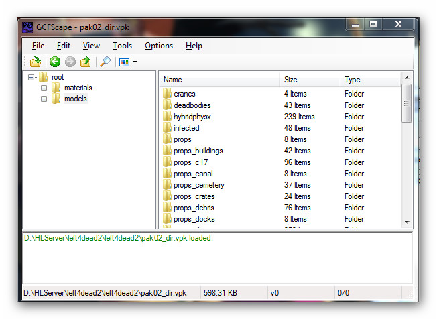Select root folder in tree
Screen dimensions: 437x319
[58, 77]
